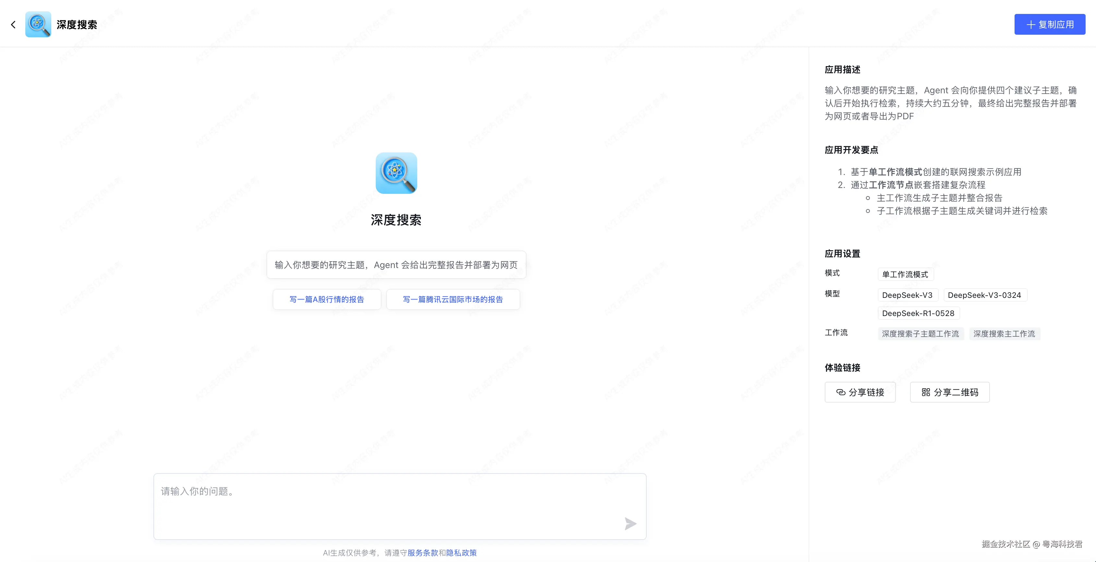Click the plus icon on 复制应用
The height and width of the screenshot is (562, 1096).
(x=1030, y=25)
